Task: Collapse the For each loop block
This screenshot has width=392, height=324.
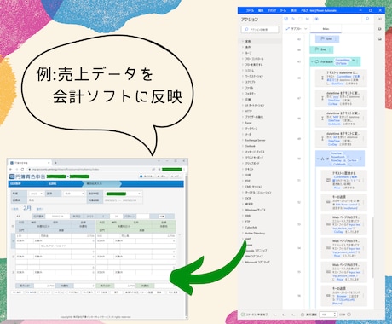Action: click(313, 61)
